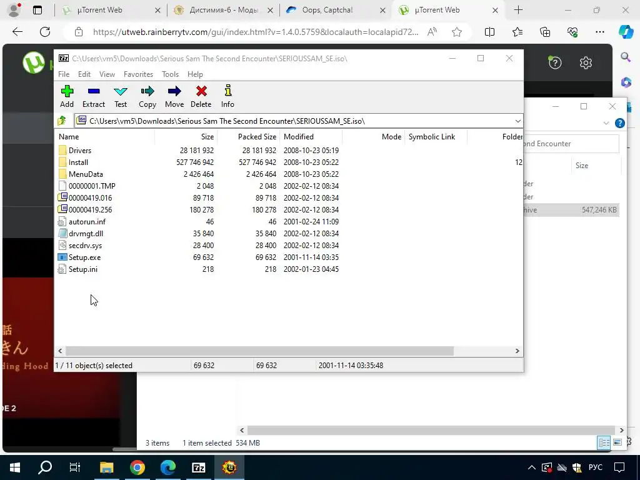Click the Extract toolbar icon
Image resolution: width=640 pixels, height=480 pixels.
coord(94,97)
